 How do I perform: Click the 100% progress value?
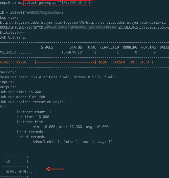coord(102,62)
